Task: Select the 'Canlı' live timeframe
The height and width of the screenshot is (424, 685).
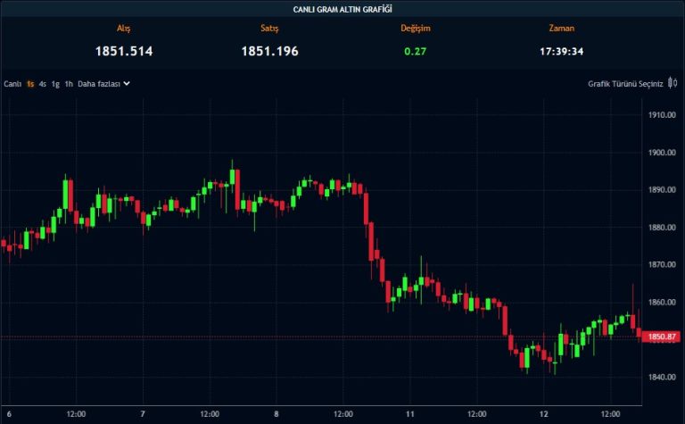Action: pyautogui.click(x=12, y=84)
